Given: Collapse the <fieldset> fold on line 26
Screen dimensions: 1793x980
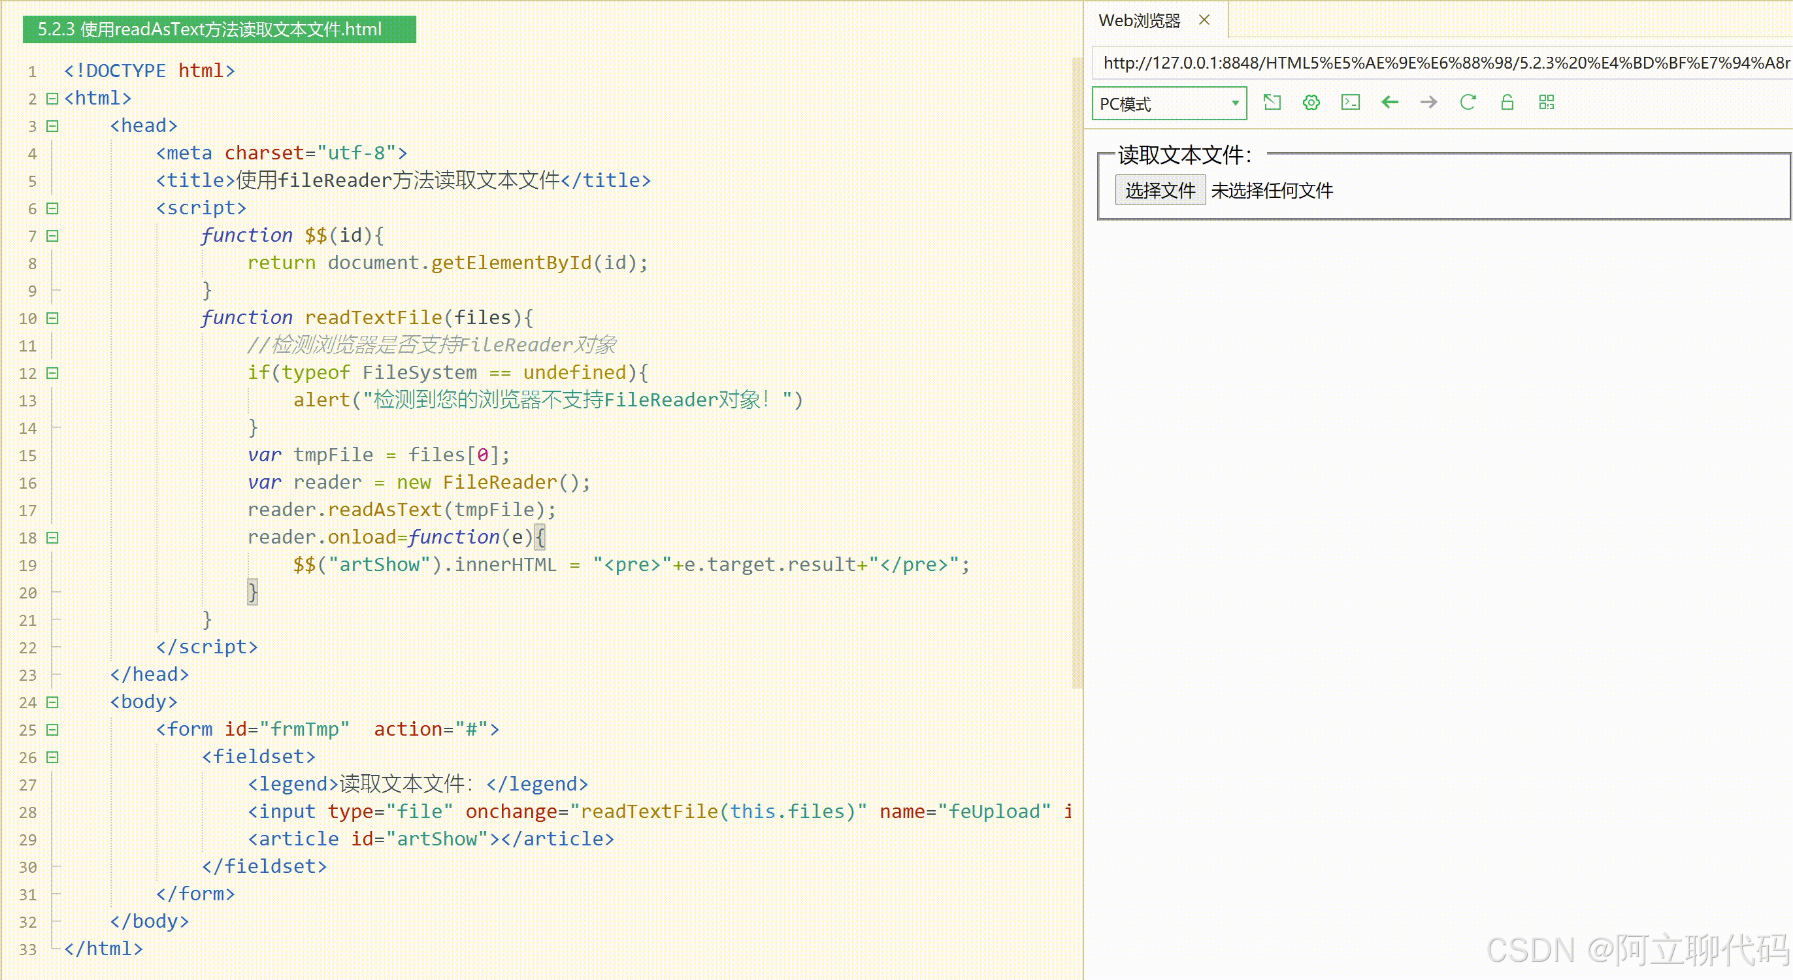Looking at the screenshot, I should tap(52, 757).
